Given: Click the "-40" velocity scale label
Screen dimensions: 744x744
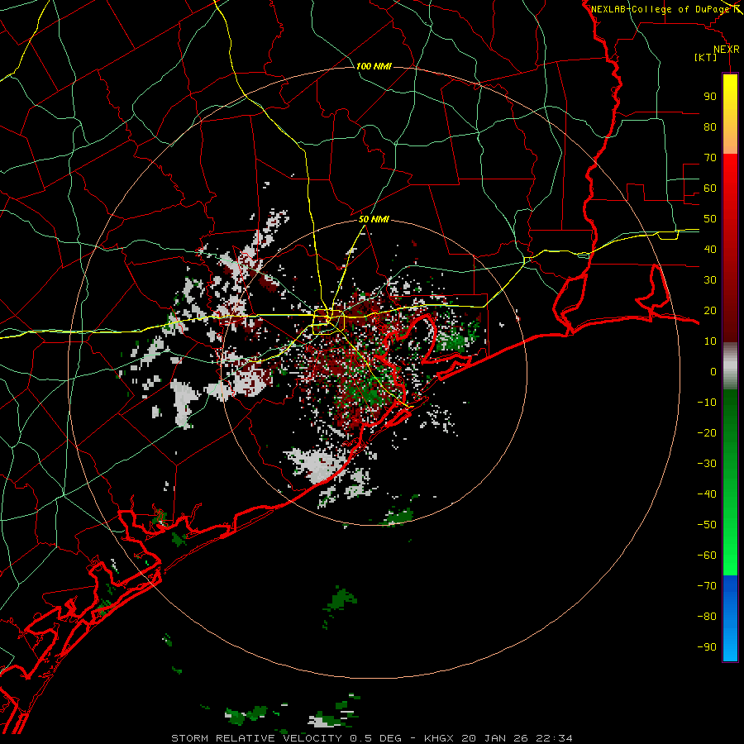Looking at the screenshot, I should tap(707, 494).
